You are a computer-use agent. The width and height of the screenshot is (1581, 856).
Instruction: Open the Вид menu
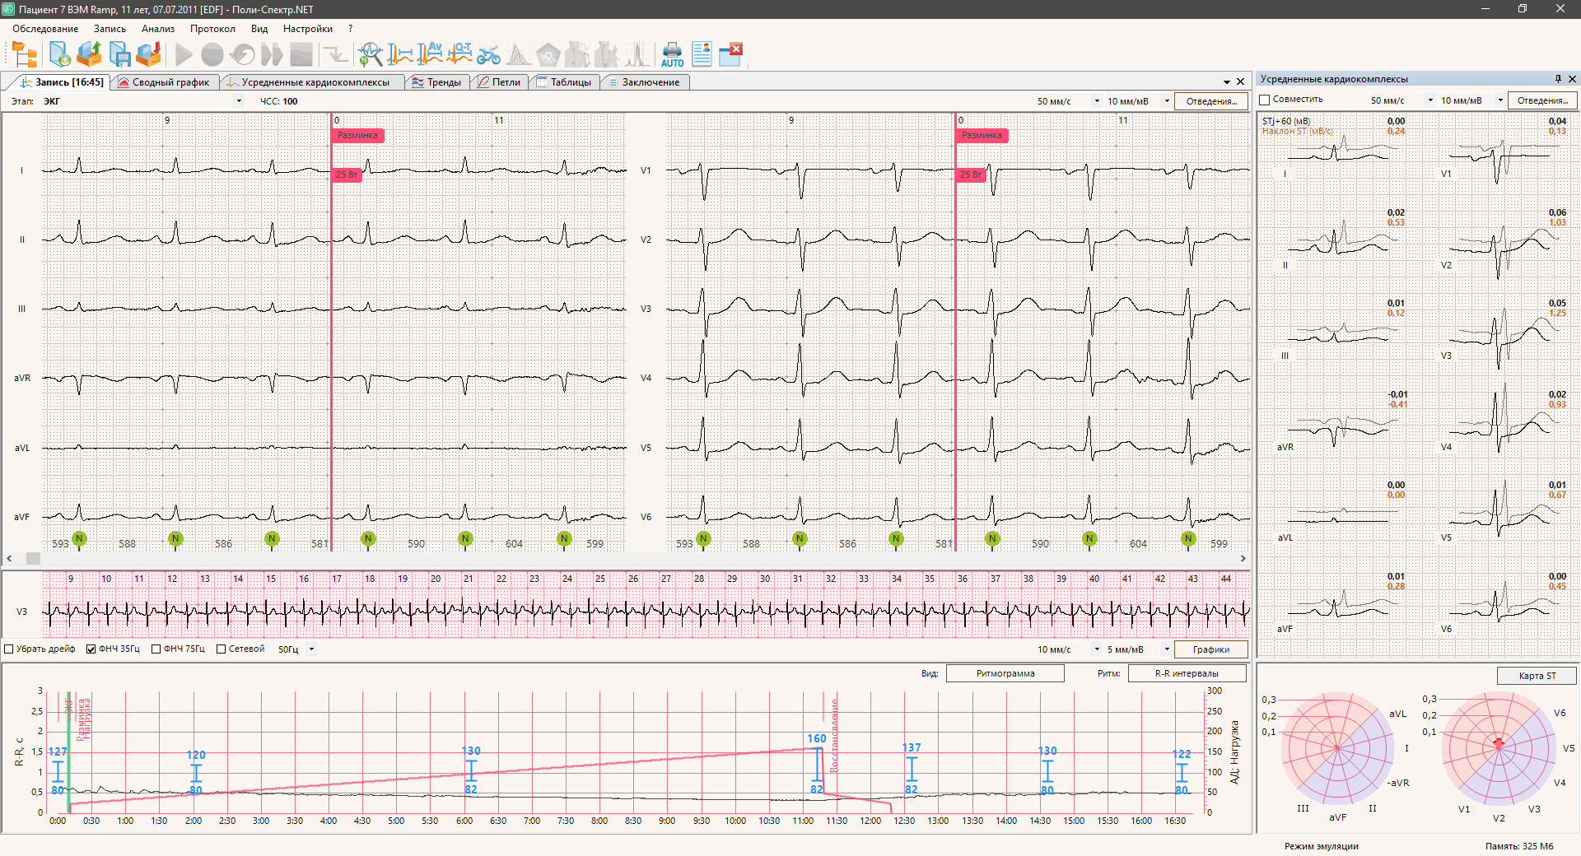point(259,29)
